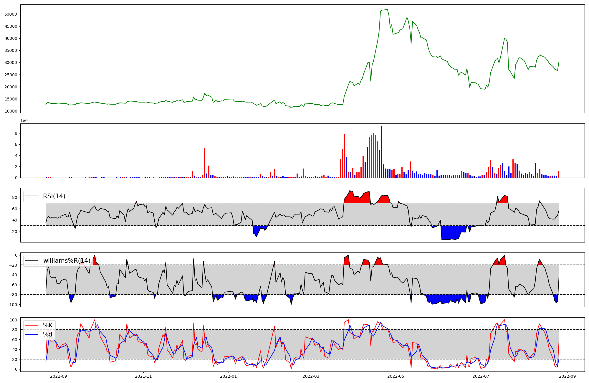Click the 10000 price axis tick label

[11, 111]
